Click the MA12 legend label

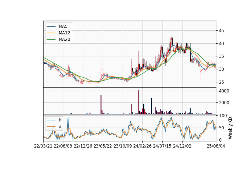(64, 33)
